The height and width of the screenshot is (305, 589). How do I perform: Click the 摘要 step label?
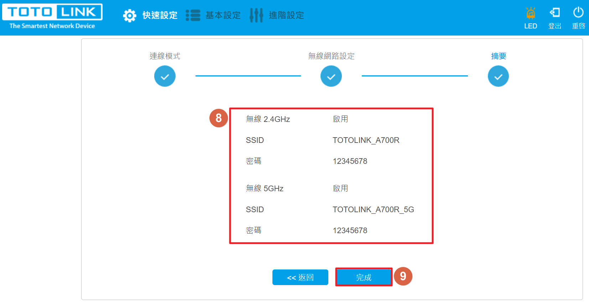[x=499, y=56]
